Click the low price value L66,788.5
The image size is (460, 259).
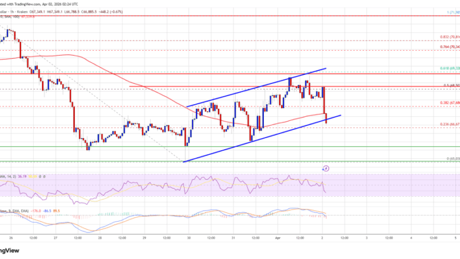point(72,12)
